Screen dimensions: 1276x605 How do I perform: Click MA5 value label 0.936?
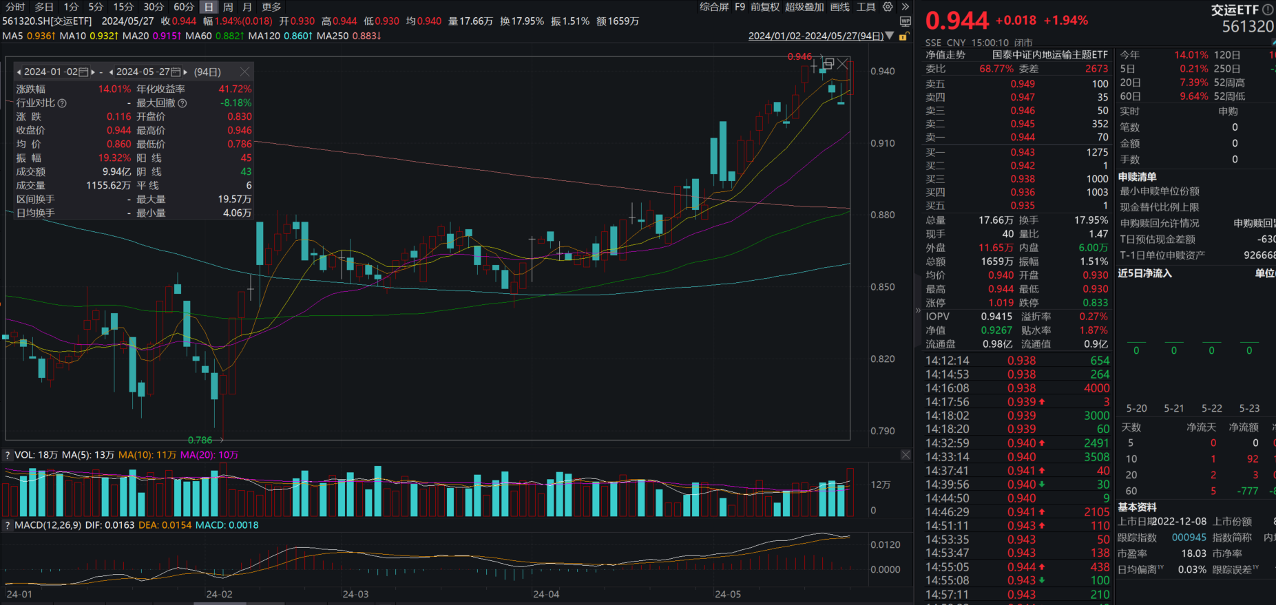point(41,36)
